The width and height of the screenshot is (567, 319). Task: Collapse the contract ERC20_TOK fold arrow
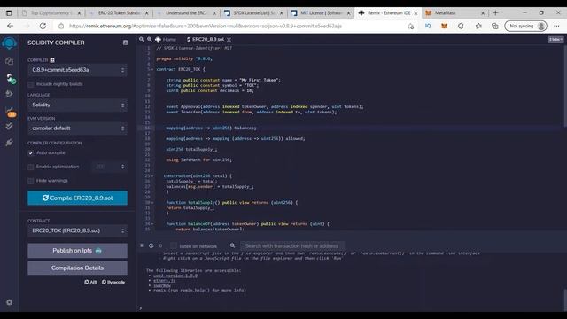pos(152,69)
